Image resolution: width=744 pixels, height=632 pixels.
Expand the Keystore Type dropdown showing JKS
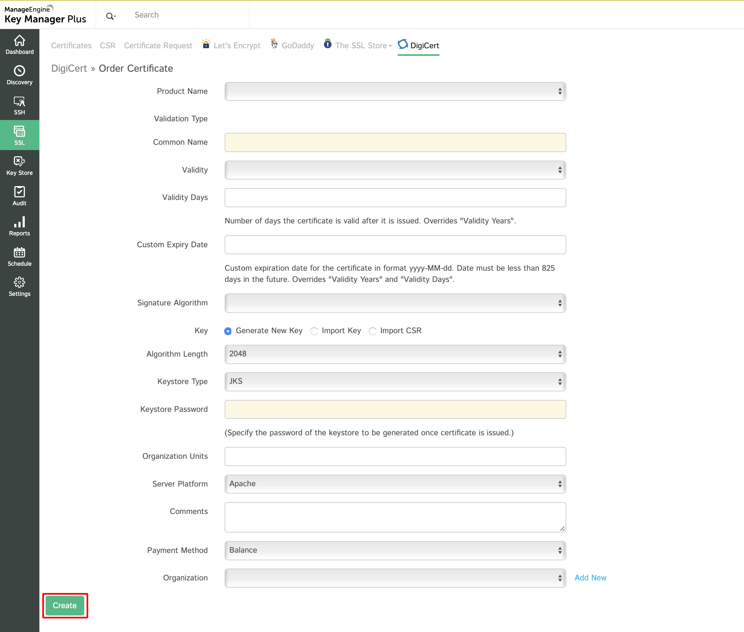[395, 381]
